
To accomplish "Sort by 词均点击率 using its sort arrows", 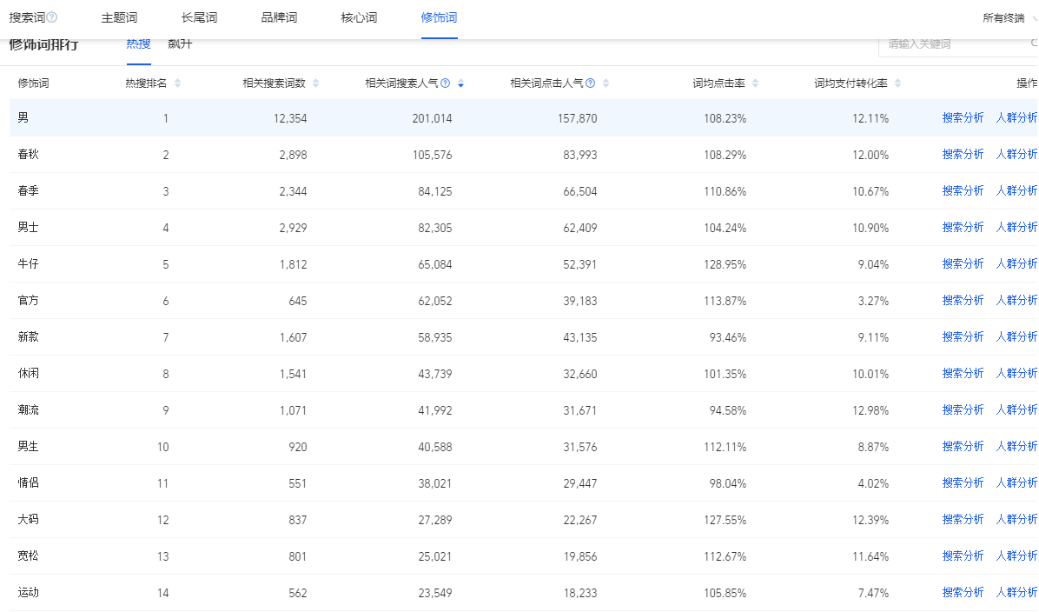I will [756, 83].
